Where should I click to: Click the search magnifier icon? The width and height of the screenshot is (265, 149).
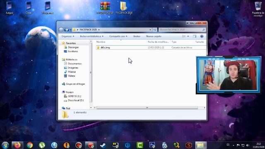tap(204, 30)
